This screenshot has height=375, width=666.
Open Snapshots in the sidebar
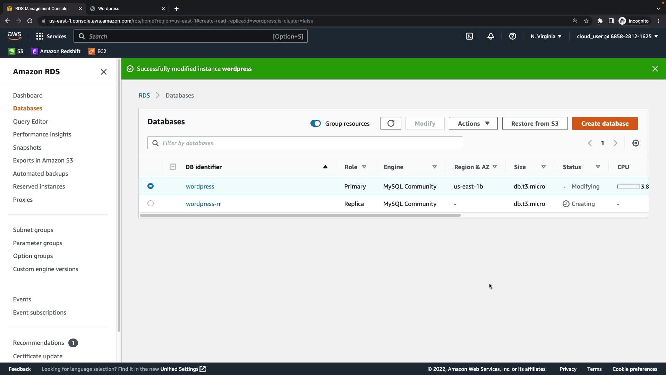27,148
